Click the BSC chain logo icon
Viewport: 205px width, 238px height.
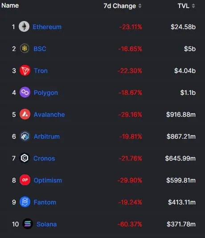tap(25, 48)
